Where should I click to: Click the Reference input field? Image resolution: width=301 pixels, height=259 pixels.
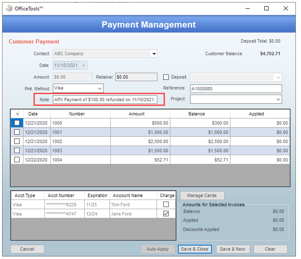(236, 89)
